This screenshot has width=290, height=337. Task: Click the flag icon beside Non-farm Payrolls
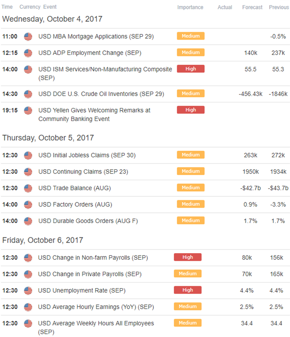click(28, 258)
